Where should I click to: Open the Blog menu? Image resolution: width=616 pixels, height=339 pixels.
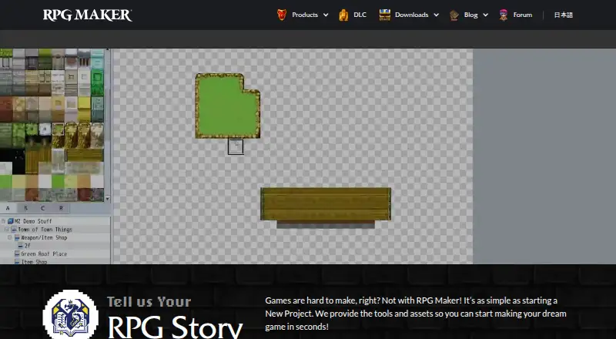[x=470, y=15]
